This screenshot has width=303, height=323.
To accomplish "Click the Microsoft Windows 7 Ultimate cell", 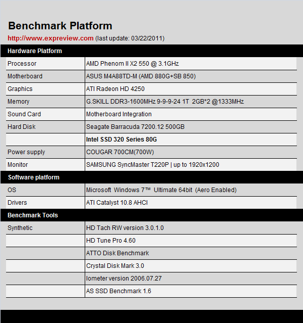I will pyautogui.click(x=161, y=190).
